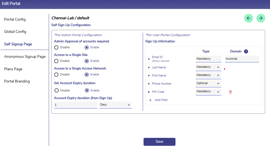Delete the PIN Code field with the trash icon
270x146 pixels.
tap(230, 92)
